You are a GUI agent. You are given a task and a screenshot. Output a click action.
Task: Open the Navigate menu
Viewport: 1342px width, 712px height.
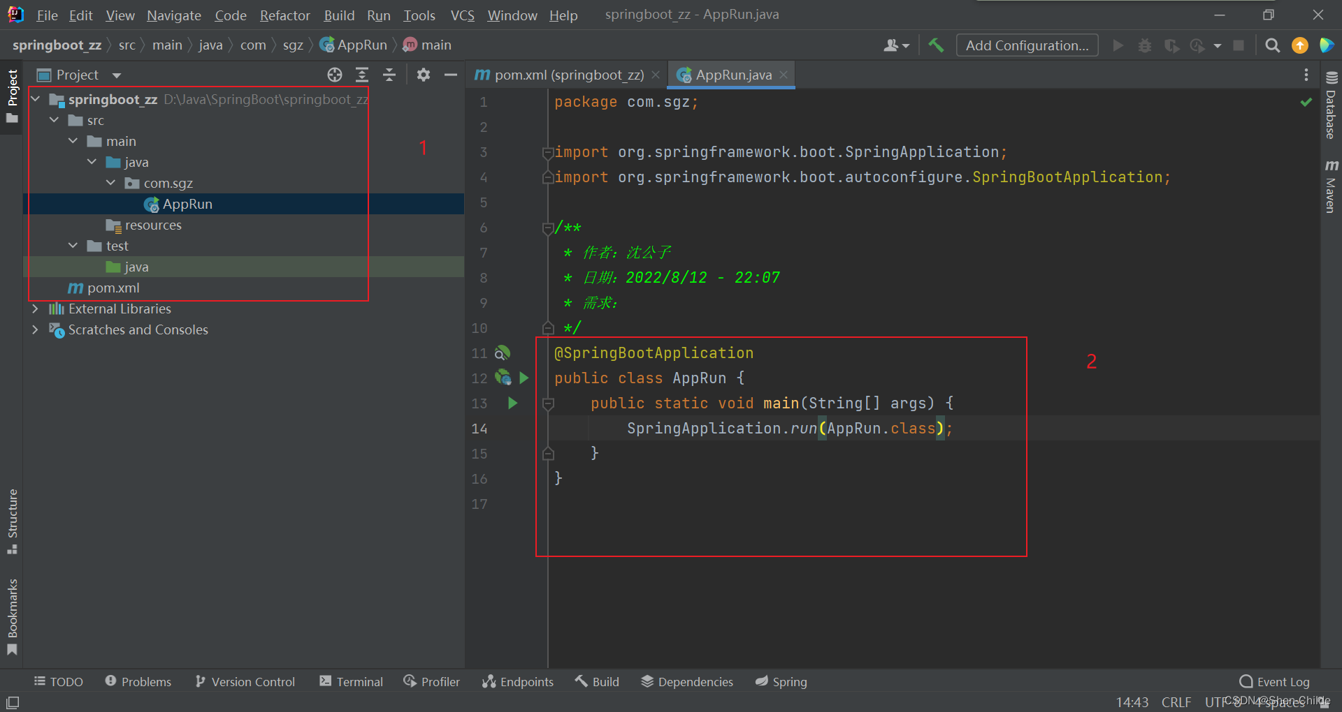(174, 15)
